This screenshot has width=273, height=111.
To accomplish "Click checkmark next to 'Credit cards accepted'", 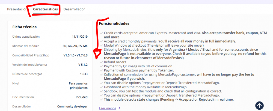I will point(101,33).
